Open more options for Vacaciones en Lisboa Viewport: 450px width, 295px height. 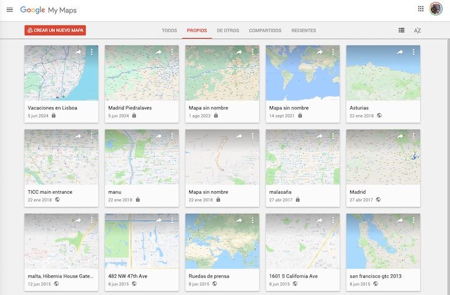click(x=91, y=52)
